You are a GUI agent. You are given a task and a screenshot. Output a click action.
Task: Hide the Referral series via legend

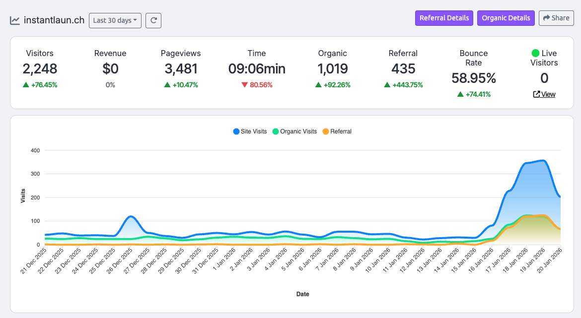pos(337,131)
